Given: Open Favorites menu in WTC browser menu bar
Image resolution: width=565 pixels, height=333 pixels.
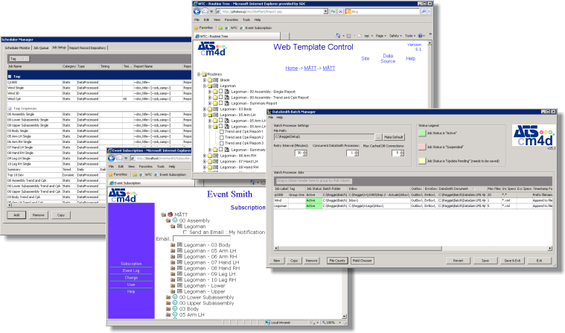Looking at the screenshot, I should [232, 20].
